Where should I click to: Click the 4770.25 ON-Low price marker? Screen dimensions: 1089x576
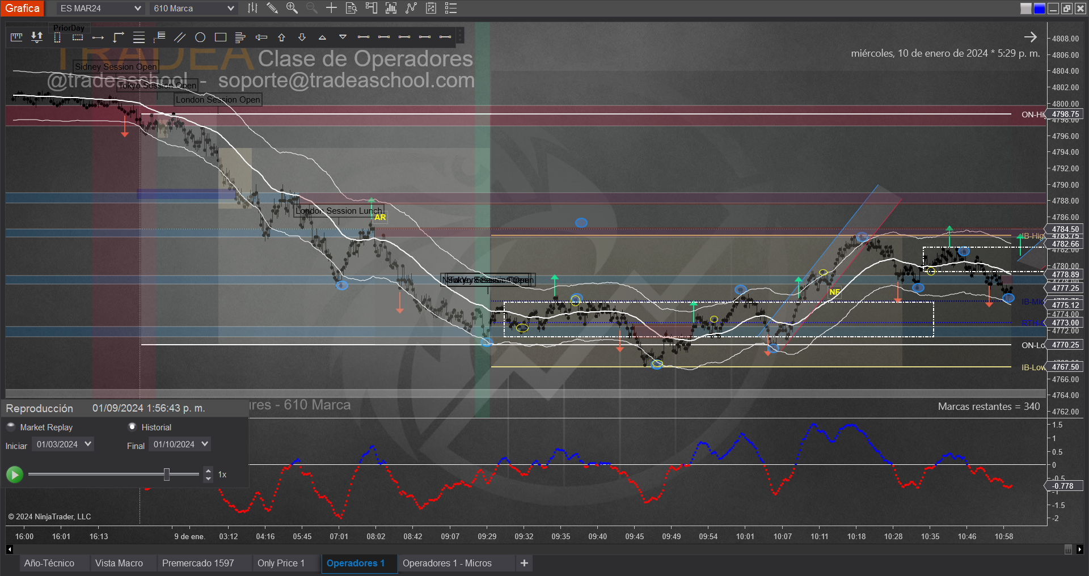[x=1065, y=345]
